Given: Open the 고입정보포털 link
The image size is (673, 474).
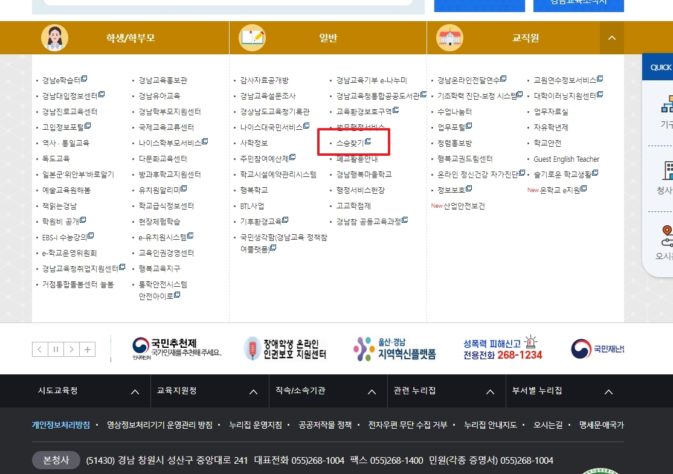Looking at the screenshot, I should (x=66, y=127).
